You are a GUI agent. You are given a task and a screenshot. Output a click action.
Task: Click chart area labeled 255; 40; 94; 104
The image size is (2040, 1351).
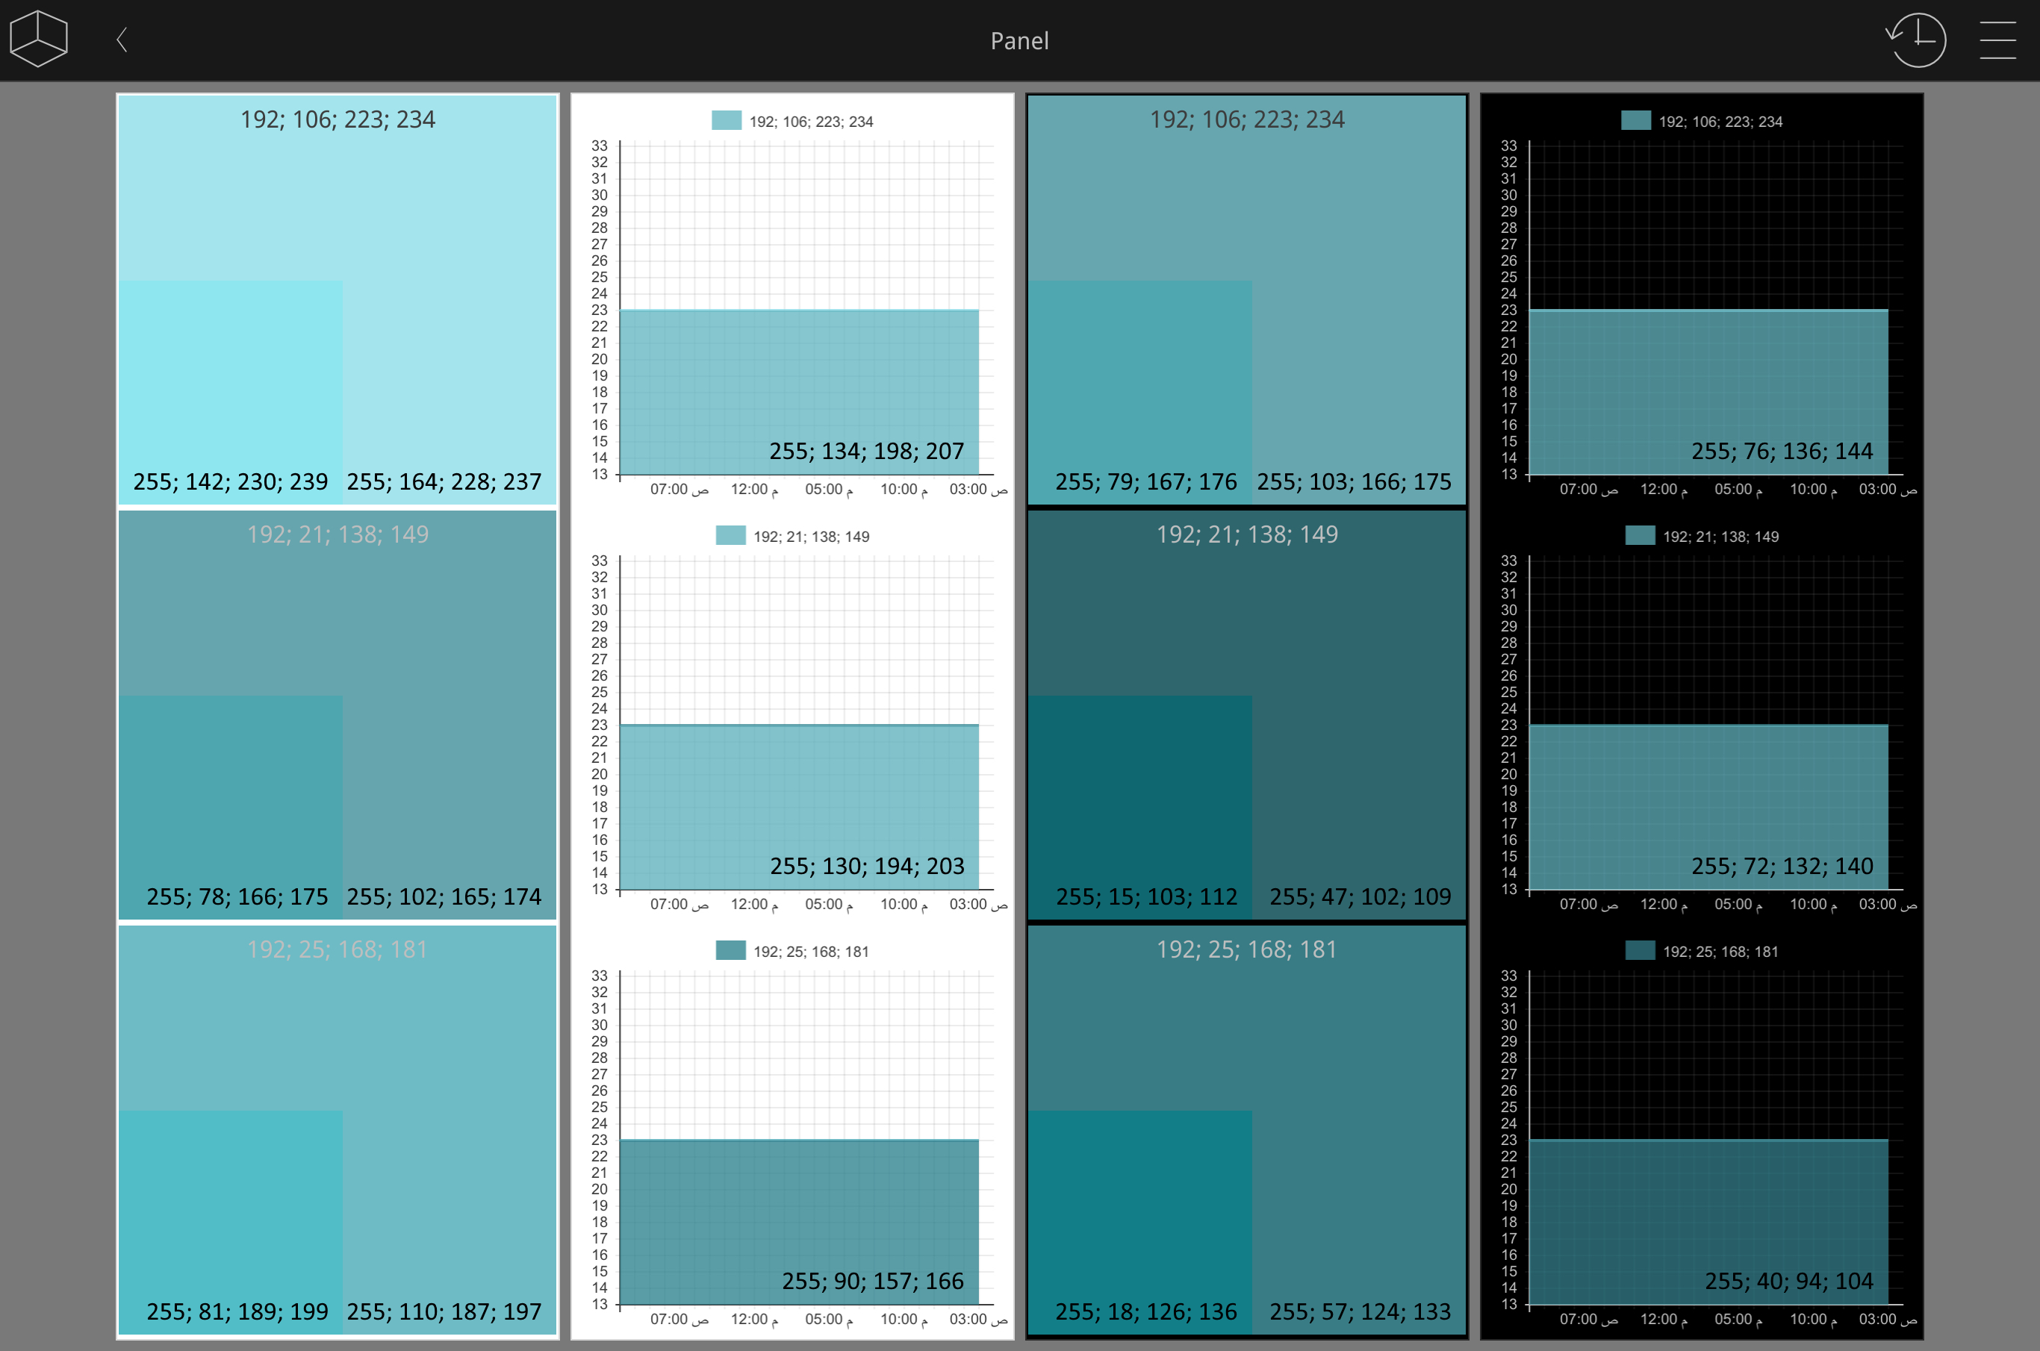[1708, 1222]
